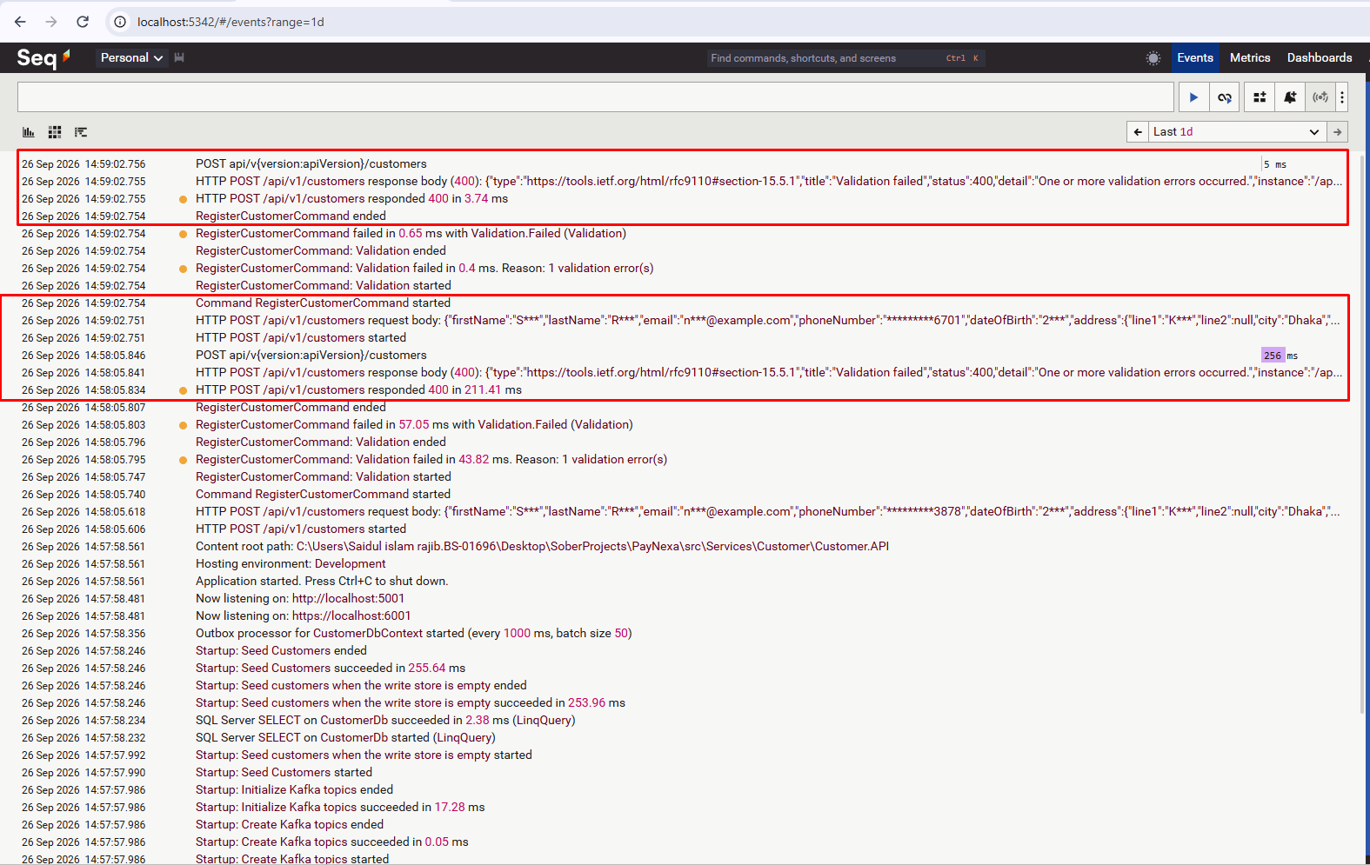Go to next time range with right arrow
1370x865 pixels.
1337,132
